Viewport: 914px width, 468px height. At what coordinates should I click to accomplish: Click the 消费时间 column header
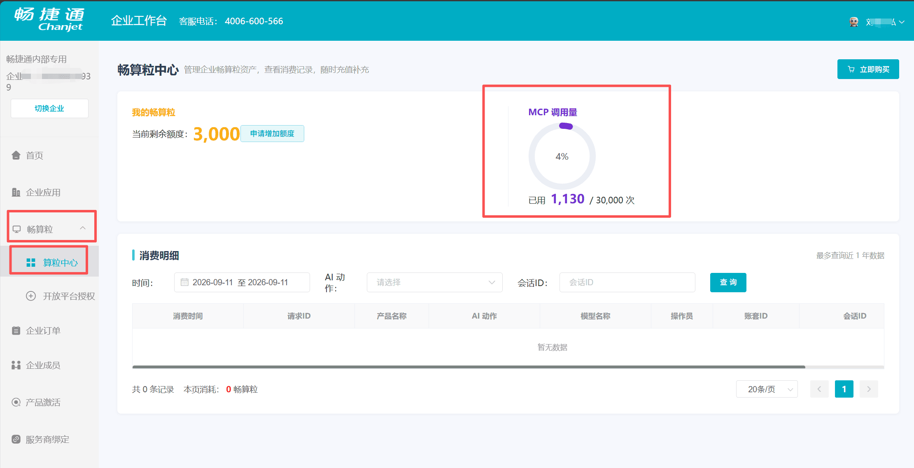[188, 316]
